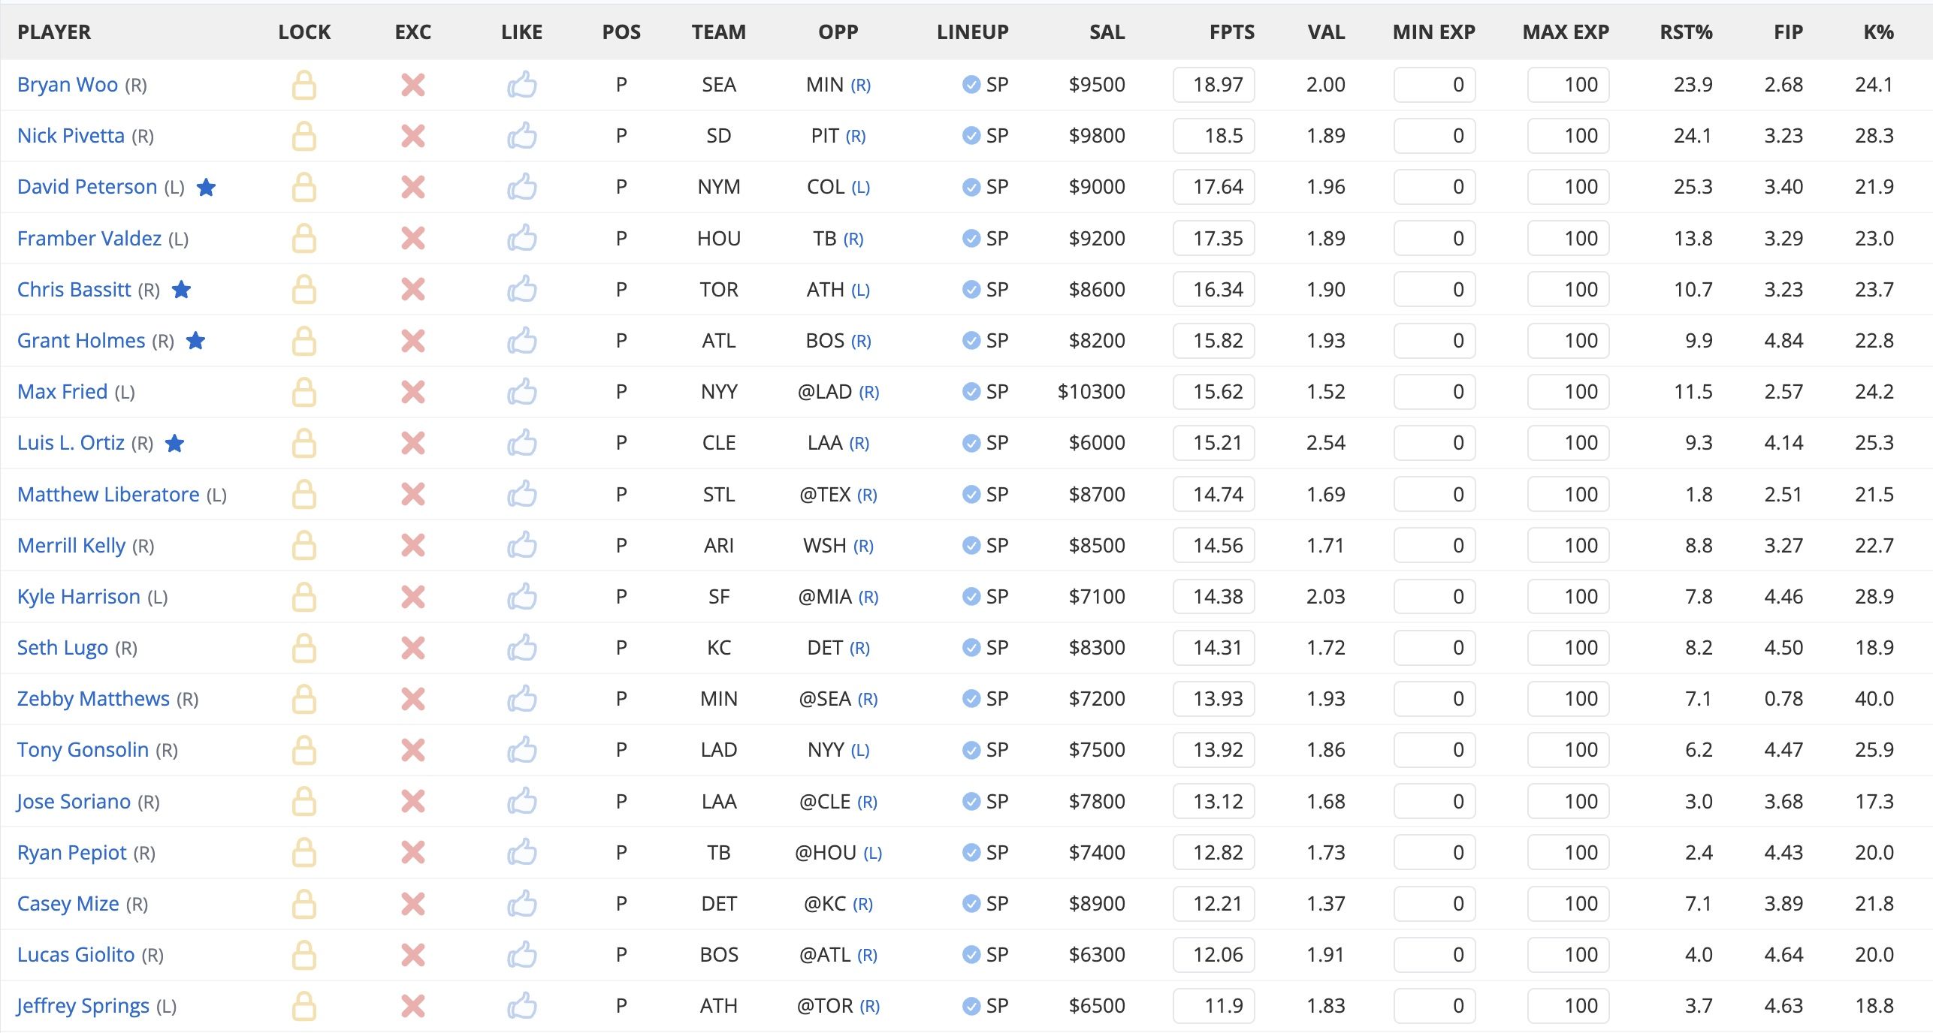
Task: Like Merrill Kelly thumbs-up icon
Action: (x=522, y=546)
